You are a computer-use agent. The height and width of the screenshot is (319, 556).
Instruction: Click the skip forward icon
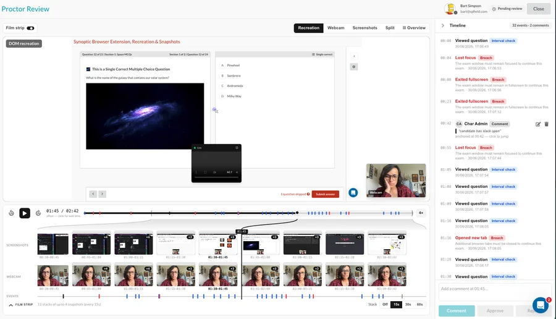38,213
